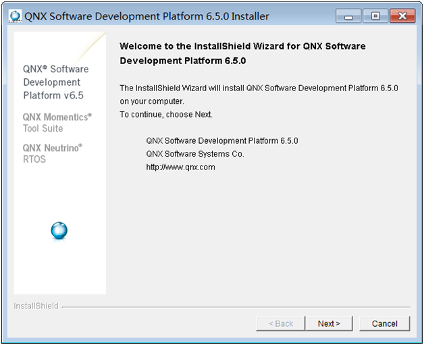Click the 'QNX Neutrino RTOS' sidebar text

click(53, 153)
